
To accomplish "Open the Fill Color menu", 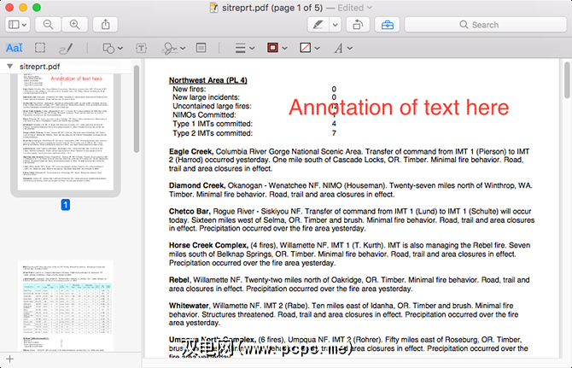I will click(x=309, y=48).
